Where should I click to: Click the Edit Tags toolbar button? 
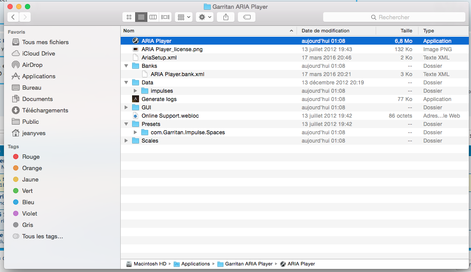point(247,17)
